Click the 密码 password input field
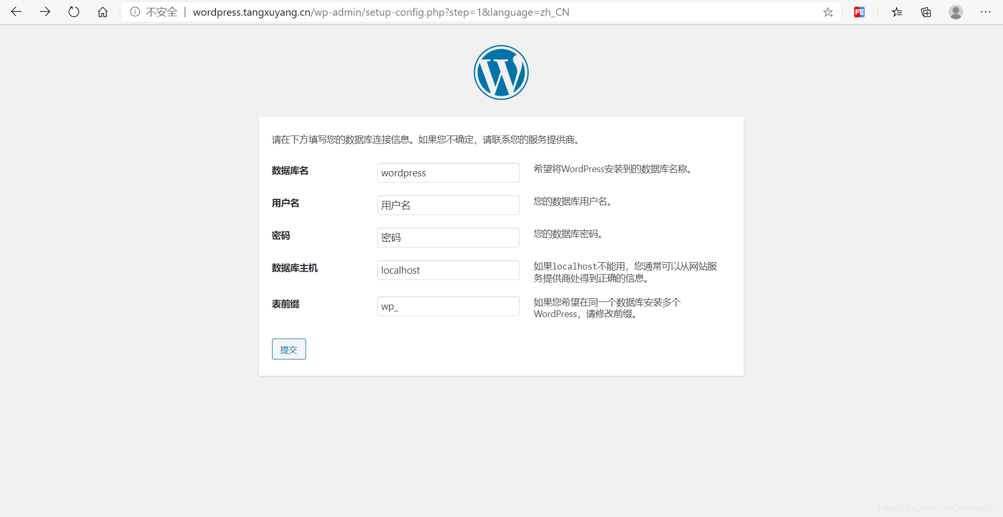The image size is (1003, 517). tap(448, 237)
